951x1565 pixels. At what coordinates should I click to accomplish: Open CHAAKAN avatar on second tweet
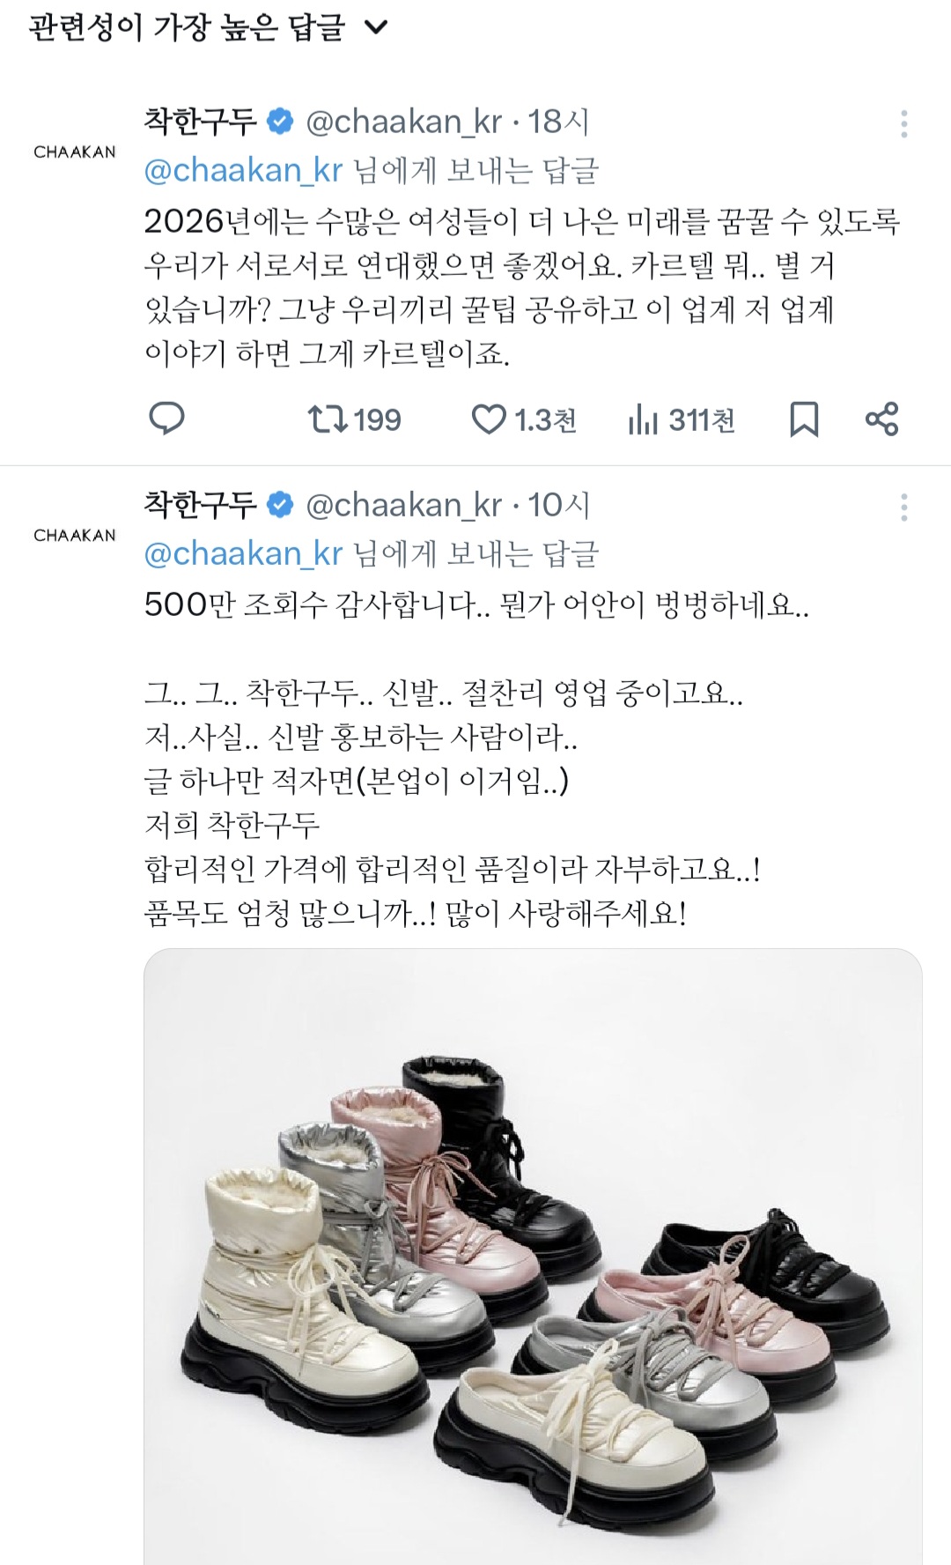click(x=75, y=536)
